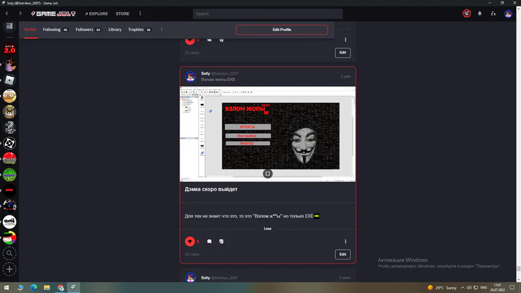Go back with the back arrow
Screen dimensions: 521x293
(6, 14)
